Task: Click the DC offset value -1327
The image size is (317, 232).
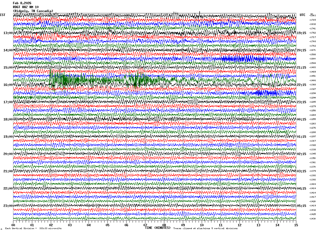Action: (x=313, y=89)
